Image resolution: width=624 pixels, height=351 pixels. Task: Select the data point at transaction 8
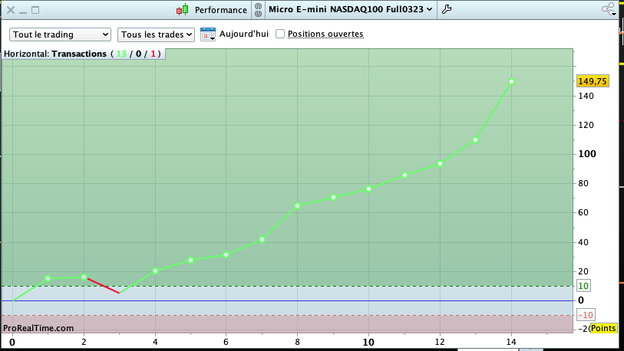pos(297,206)
